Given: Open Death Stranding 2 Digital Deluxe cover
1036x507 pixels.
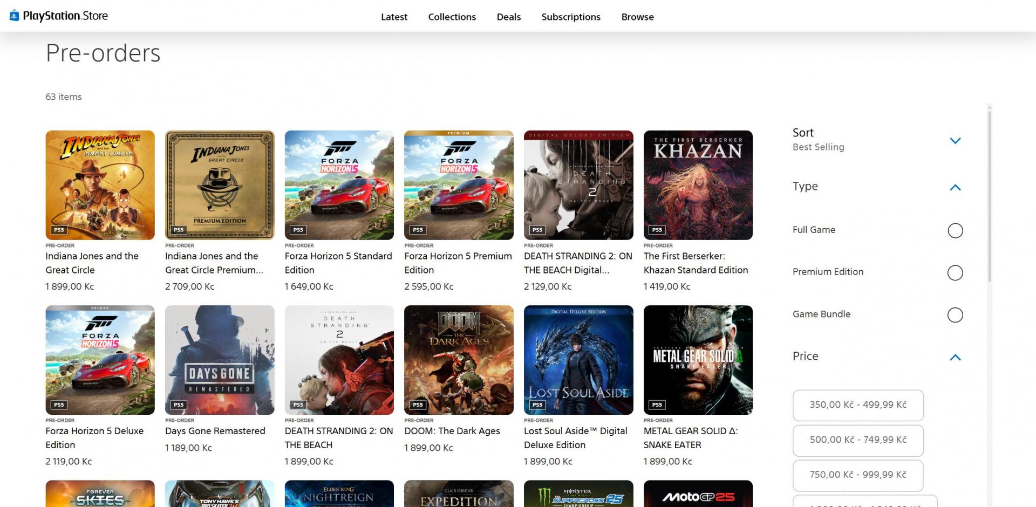Looking at the screenshot, I should (x=578, y=185).
